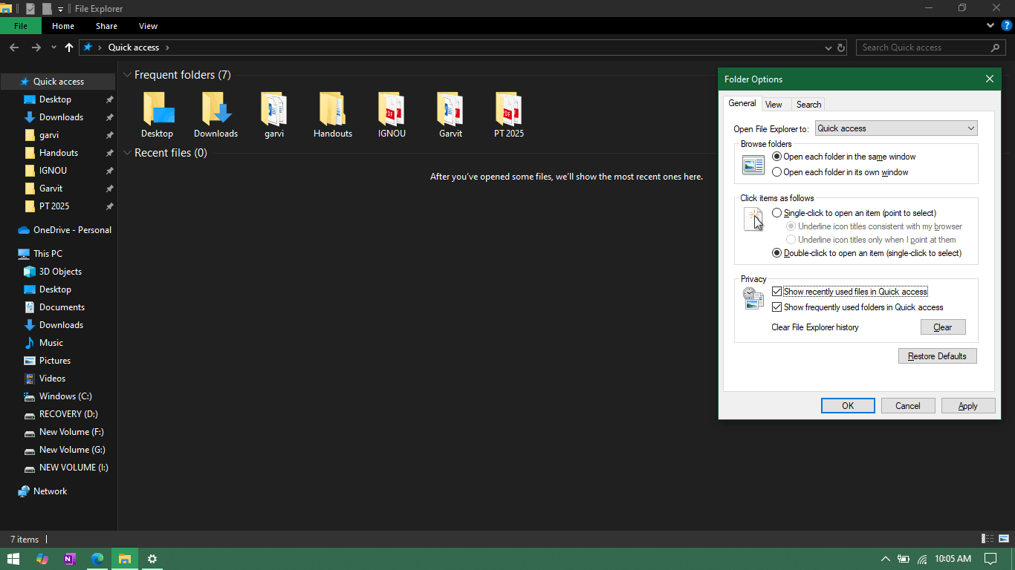1015x570 pixels.
Task: Collapse the Recent files section
Action: pos(128,153)
